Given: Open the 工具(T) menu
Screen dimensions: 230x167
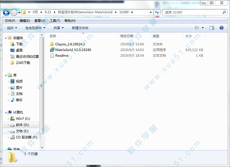Looking at the screenshot, I should click(55, 21).
